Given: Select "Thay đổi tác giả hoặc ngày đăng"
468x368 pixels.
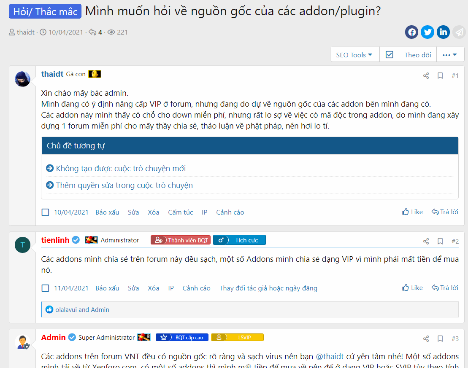Looking at the screenshot, I should tap(268, 288).
